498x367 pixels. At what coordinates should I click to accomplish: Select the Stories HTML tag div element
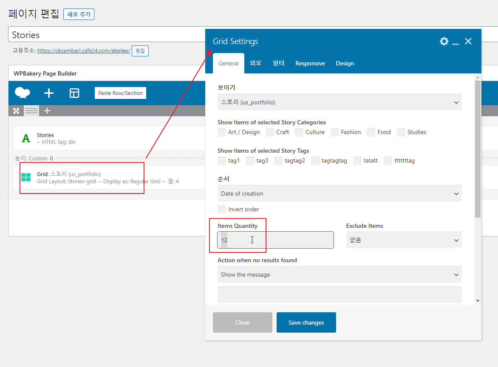[x=110, y=139]
